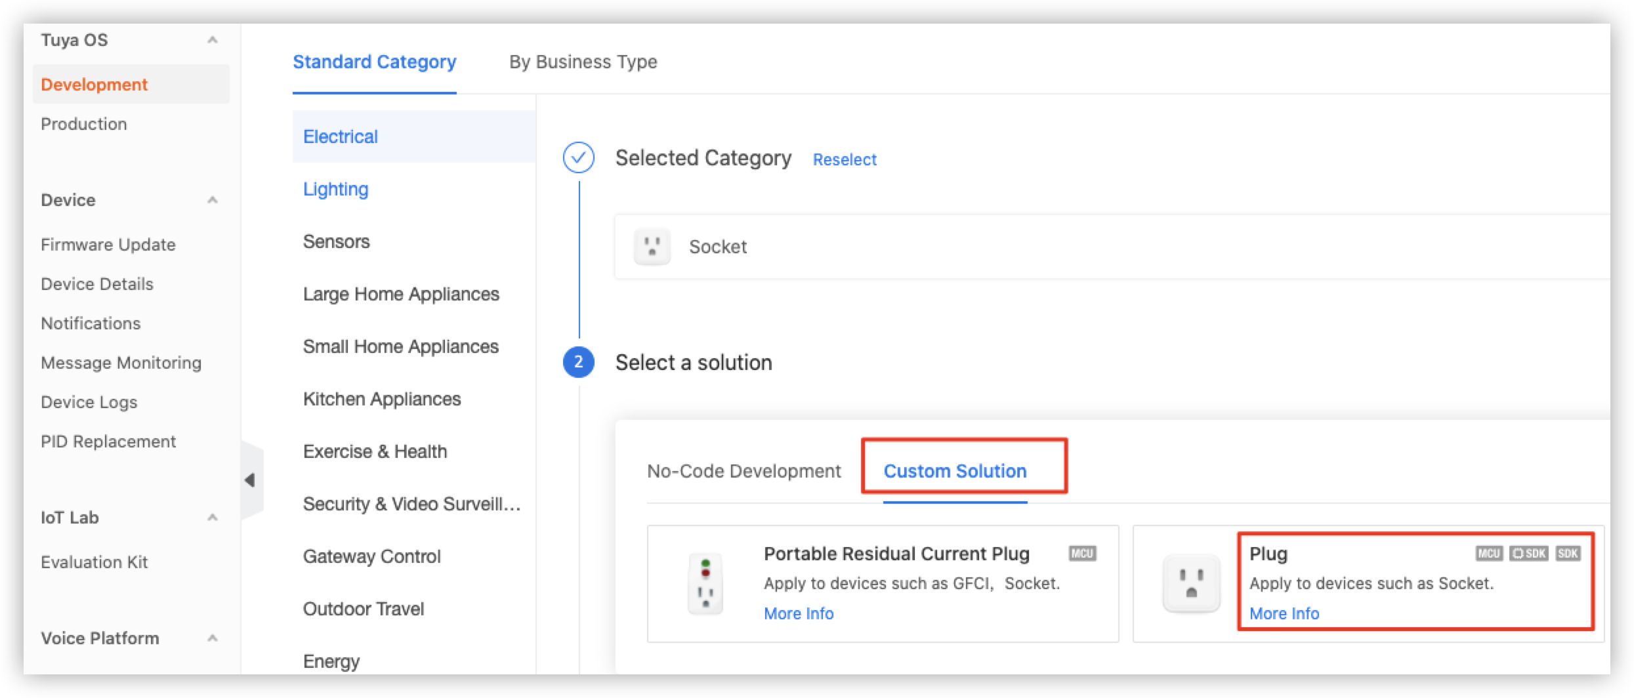
Task: Select Gateway Control category
Action: (x=371, y=556)
